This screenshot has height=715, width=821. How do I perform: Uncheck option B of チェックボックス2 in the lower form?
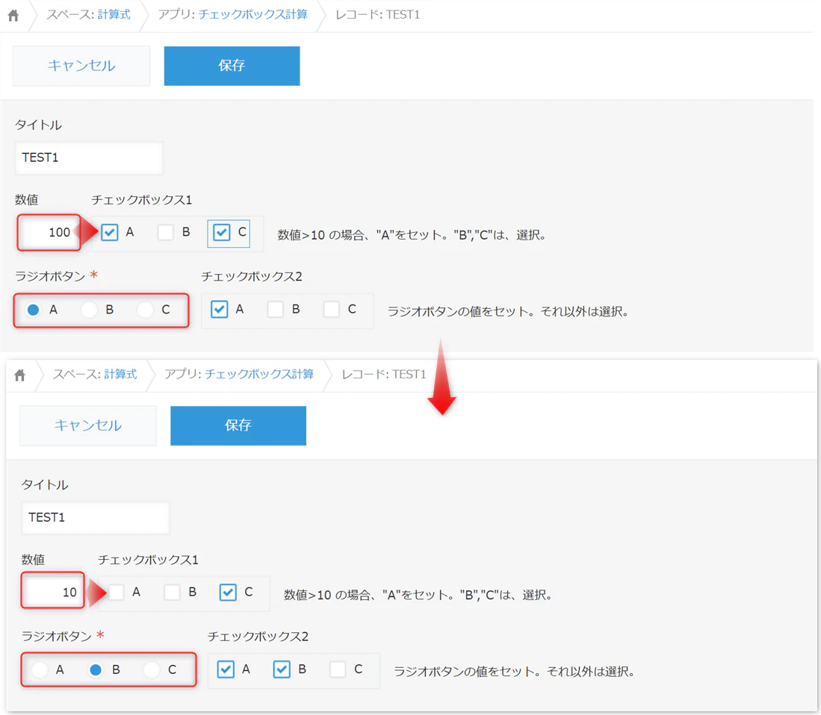coord(282,669)
